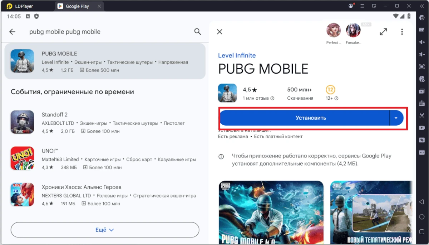Expand install options with the Установить dropdown arrow
The width and height of the screenshot is (429, 245).
(396, 118)
